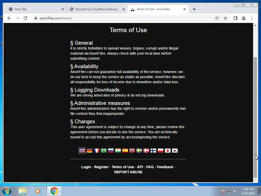Click the forward navigation arrow
The height and width of the screenshot is (196, 261).
click(17, 18)
